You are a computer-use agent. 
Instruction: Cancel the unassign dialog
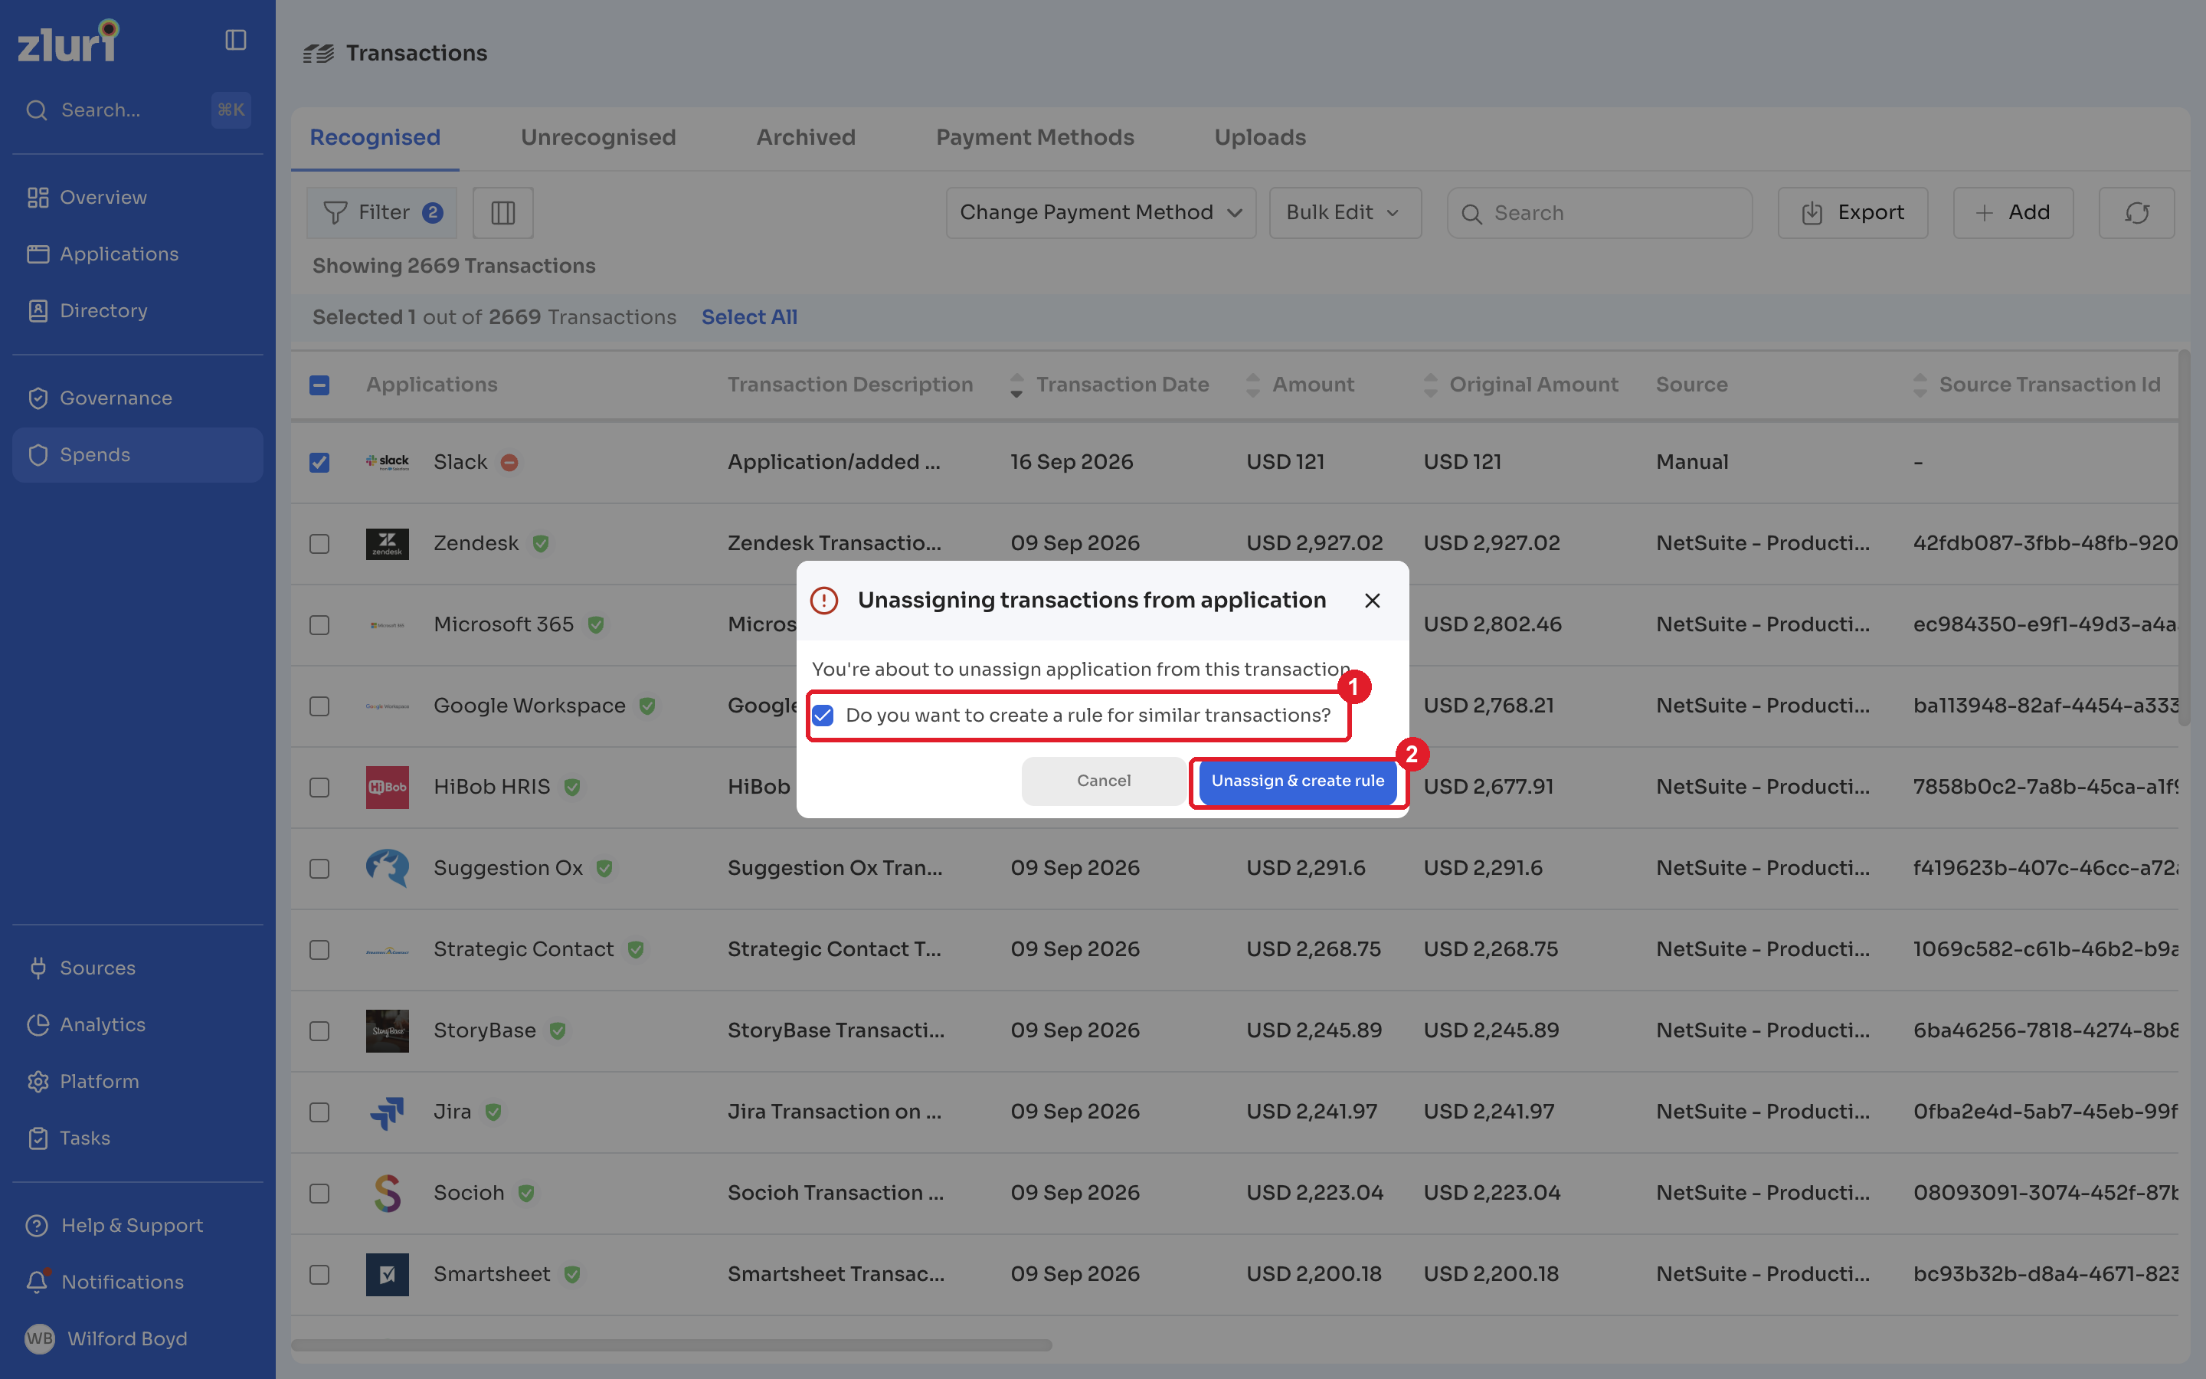click(1104, 781)
